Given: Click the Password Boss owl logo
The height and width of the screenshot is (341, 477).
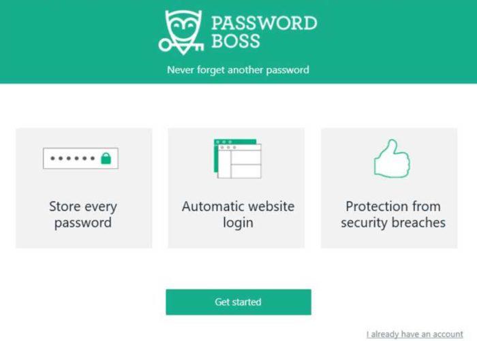Looking at the screenshot, I should 181,32.
